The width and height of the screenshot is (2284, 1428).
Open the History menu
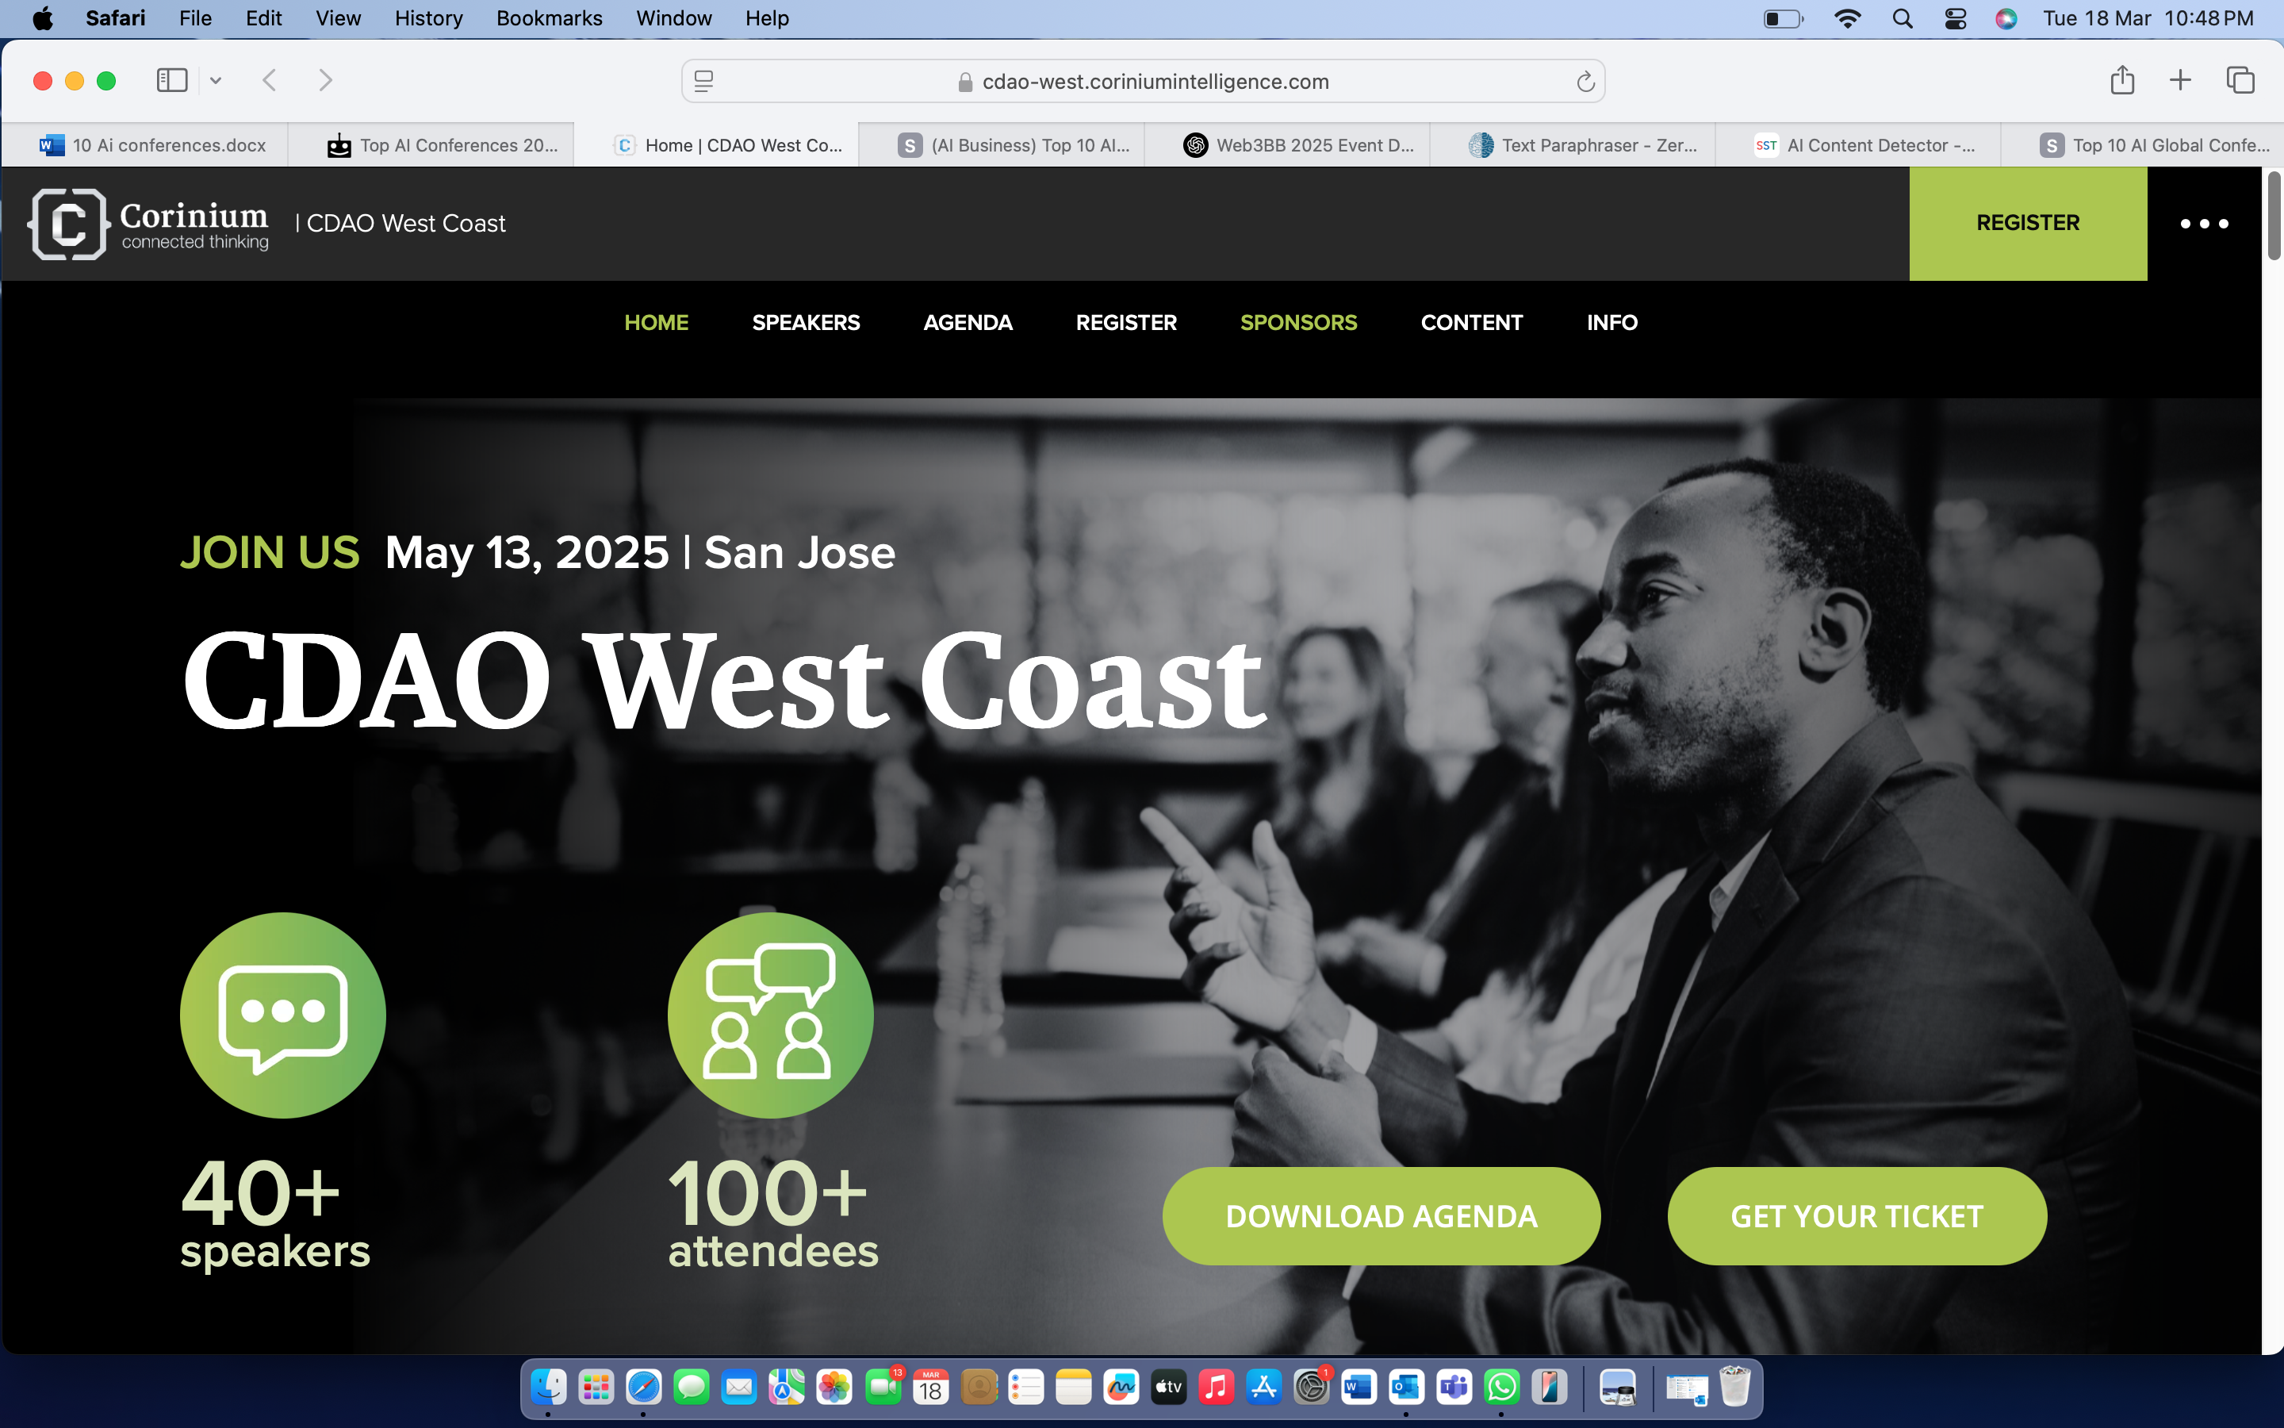click(428, 19)
